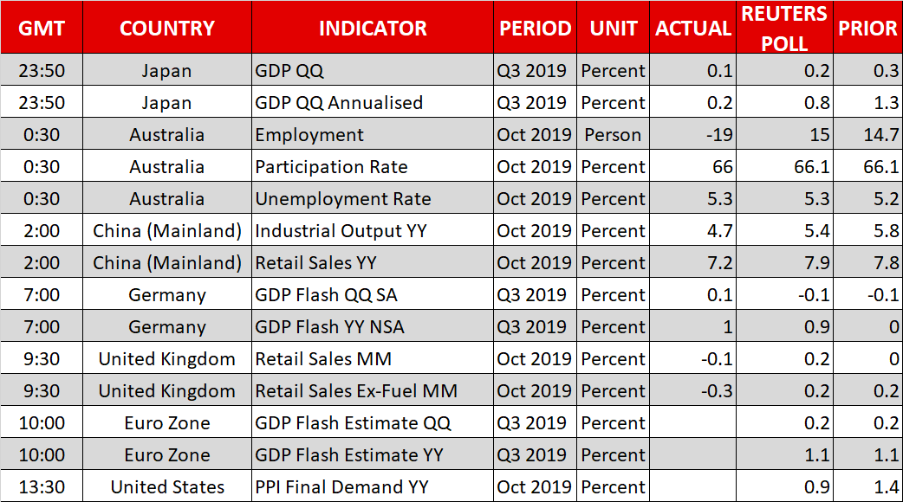Screen dimensions: 903x502
Task: Click the GMT column header
Action: click(42, 28)
